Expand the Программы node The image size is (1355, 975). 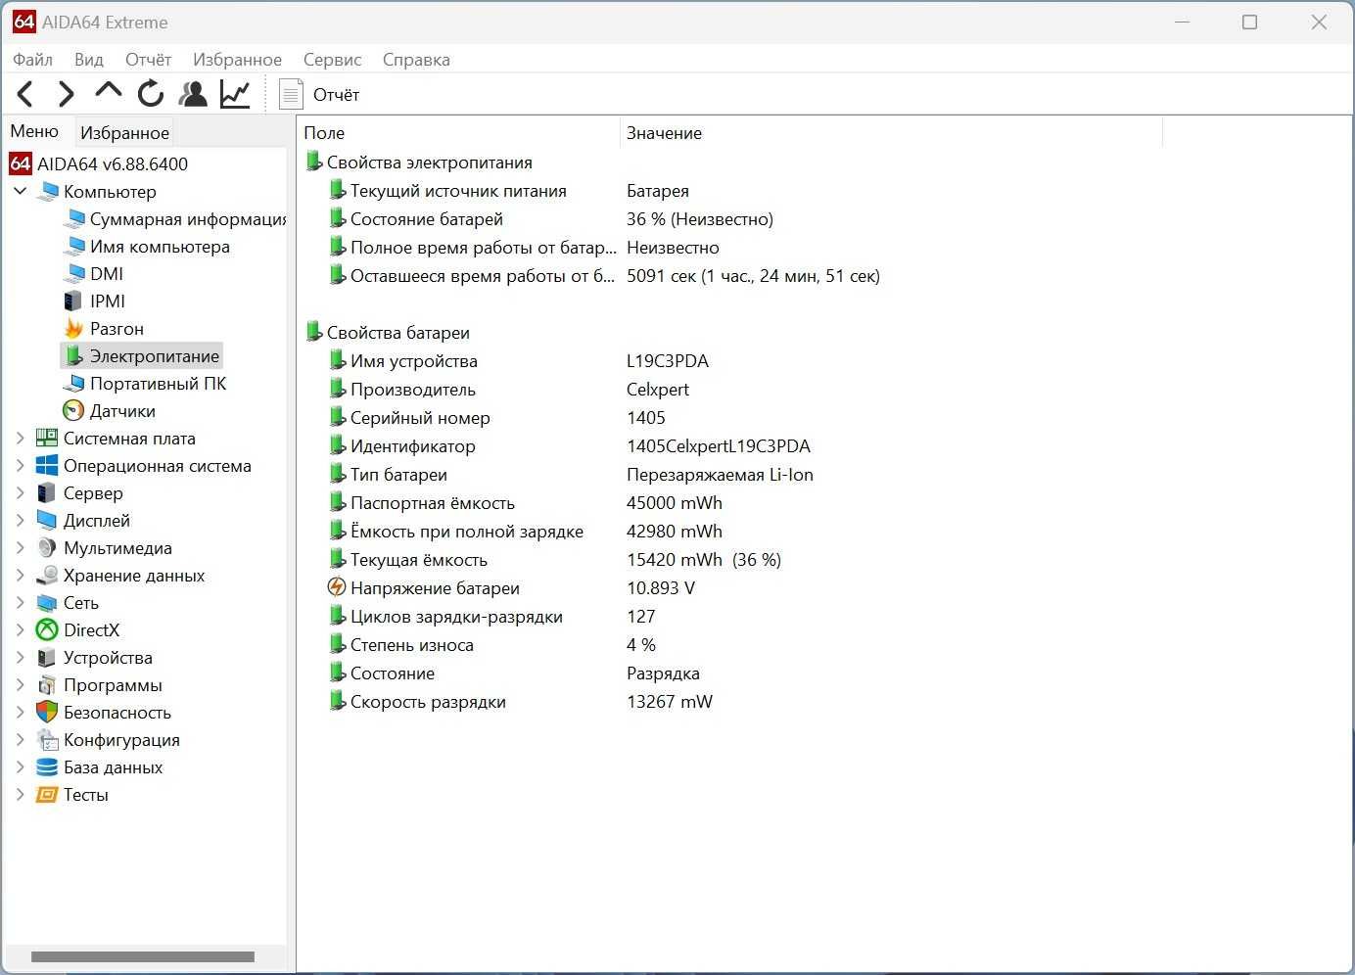click(20, 684)
